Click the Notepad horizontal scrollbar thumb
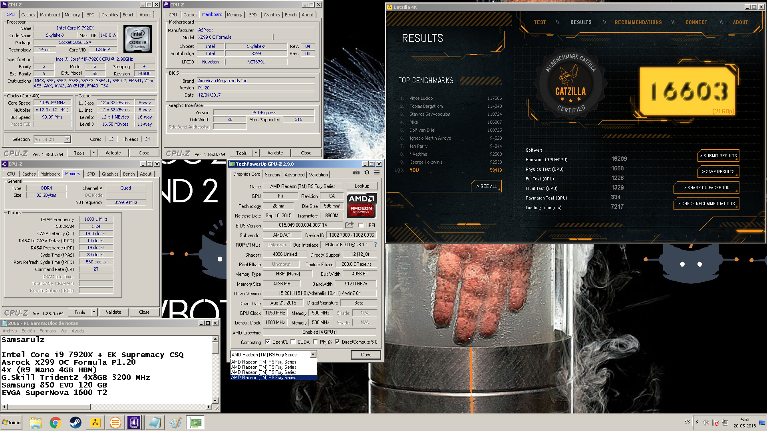The height and width of the screenshot is (431, 767). pyautogui.click(x=49, y=407)
